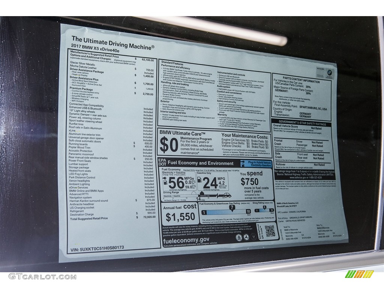Click the Parts Content Information heading
Image resolution: width=384 pixels, height=288 pixels.
coord(301,80)
